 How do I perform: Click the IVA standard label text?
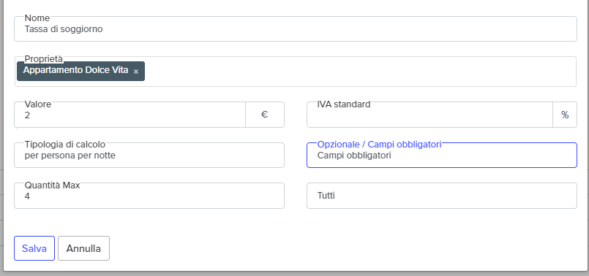coord(344,104)
